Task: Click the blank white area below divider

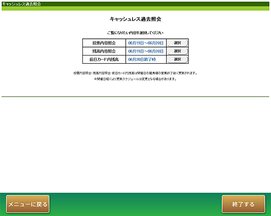Action: tap(135, 145)
